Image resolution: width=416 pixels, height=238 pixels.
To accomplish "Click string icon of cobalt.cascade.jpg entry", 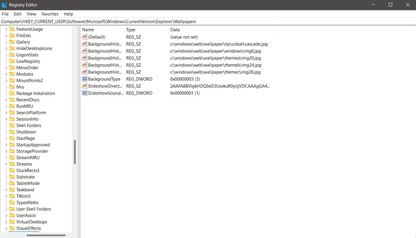I will coord(84,44).
